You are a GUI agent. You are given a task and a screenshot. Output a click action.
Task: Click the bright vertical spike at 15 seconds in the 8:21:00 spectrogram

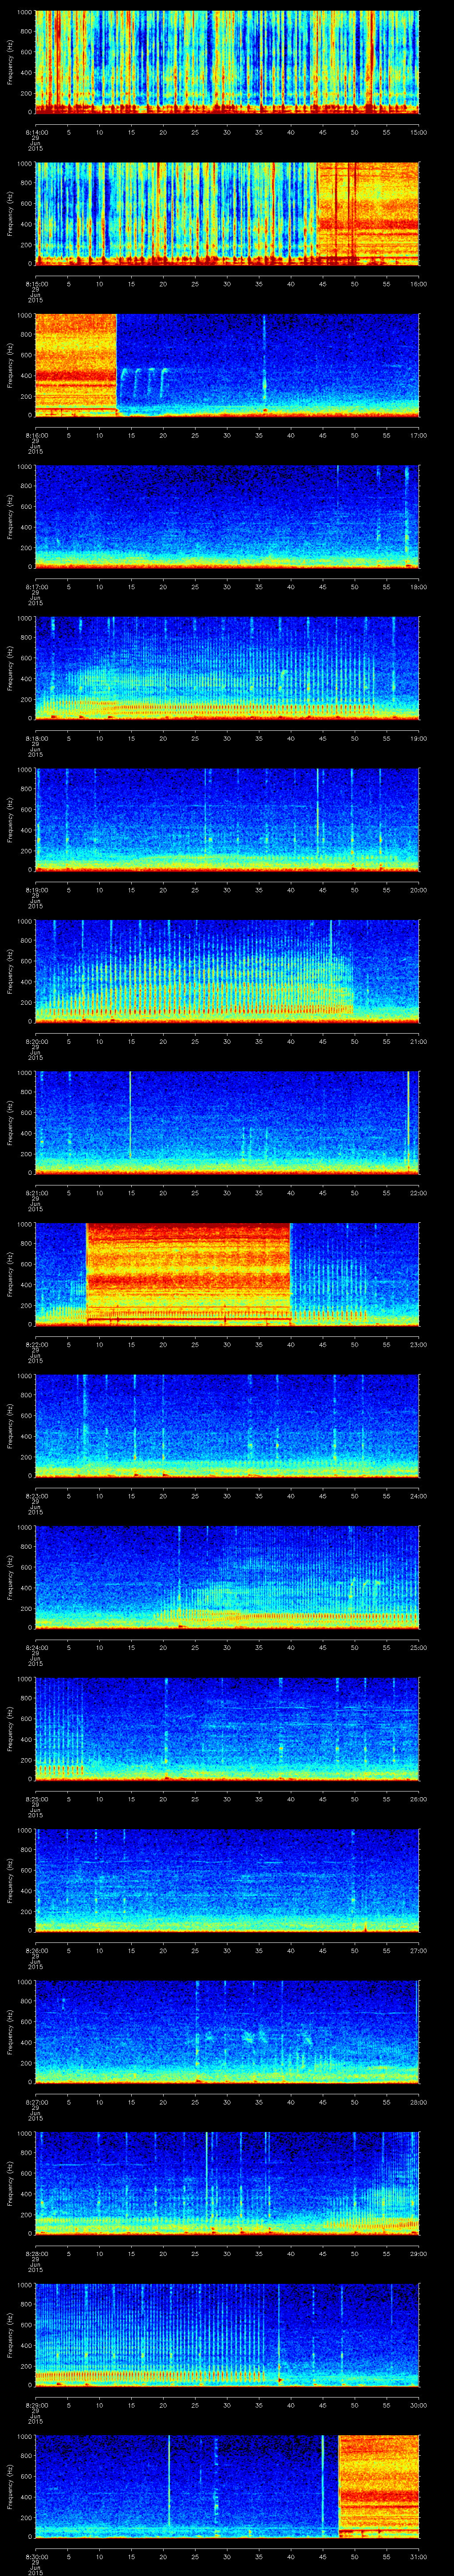pos(131,1115)
